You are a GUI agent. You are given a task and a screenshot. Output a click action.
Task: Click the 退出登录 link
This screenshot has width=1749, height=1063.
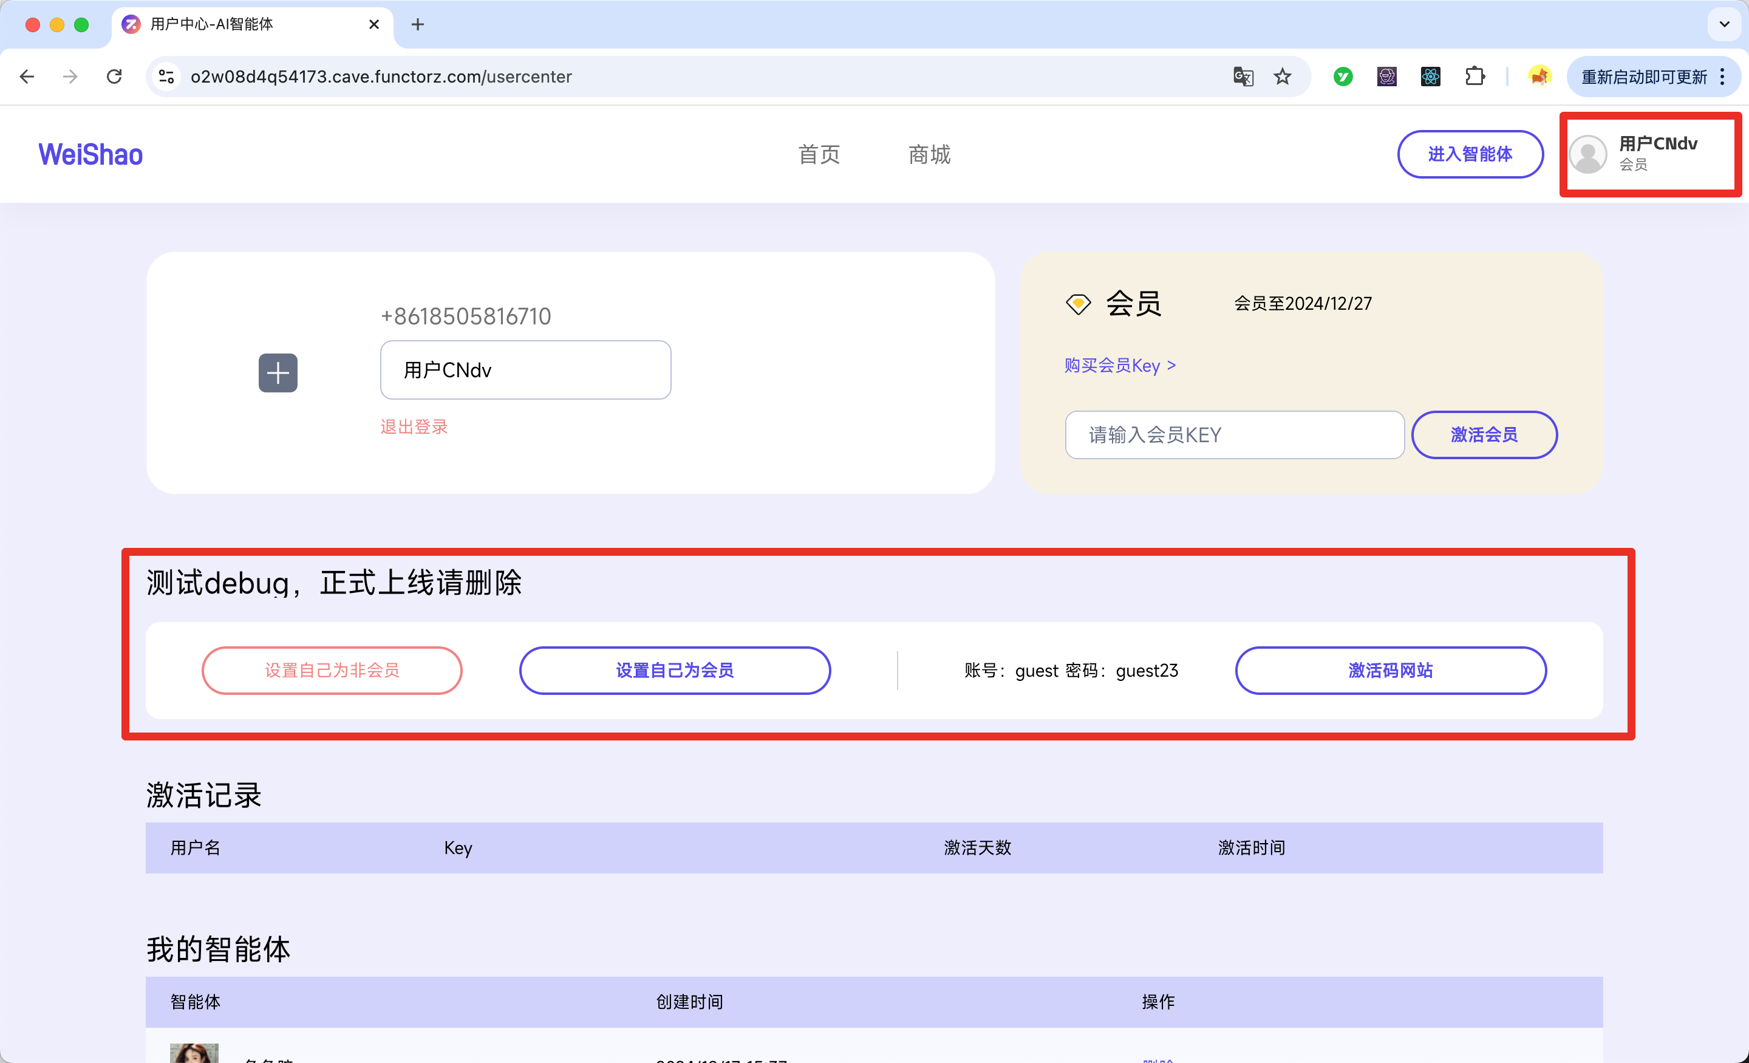pyautogui.click(x=414, y=427)
